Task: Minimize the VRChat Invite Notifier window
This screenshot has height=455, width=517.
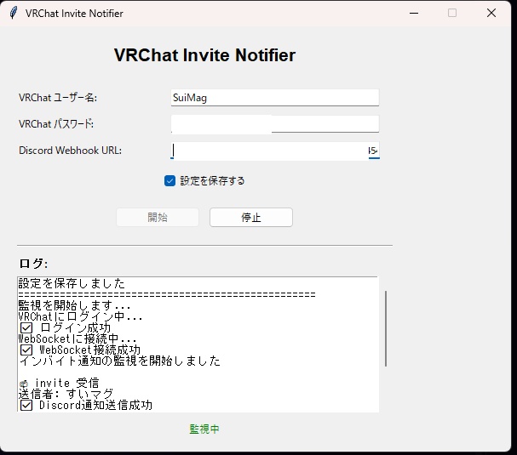Action: click(414, 13)
